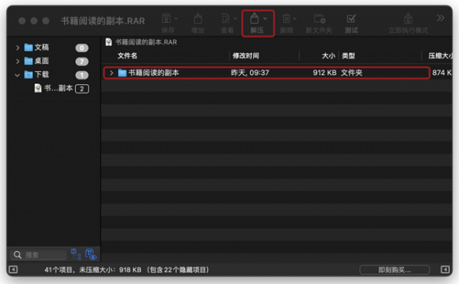Toggle right panel with bottom-right panel icon

coord(445,269)
